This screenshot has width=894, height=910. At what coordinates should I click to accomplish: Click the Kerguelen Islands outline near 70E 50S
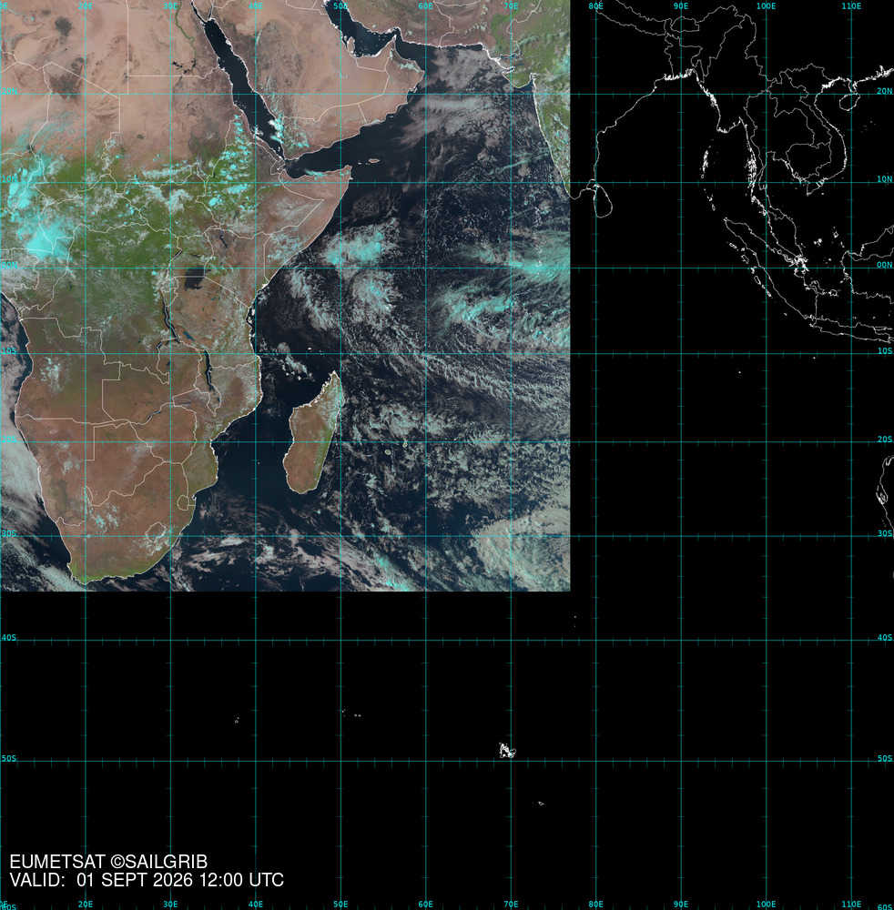pos(507,751)
